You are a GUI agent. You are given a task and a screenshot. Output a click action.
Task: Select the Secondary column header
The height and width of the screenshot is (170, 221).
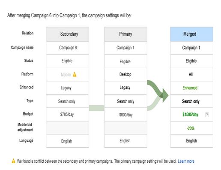68,34
